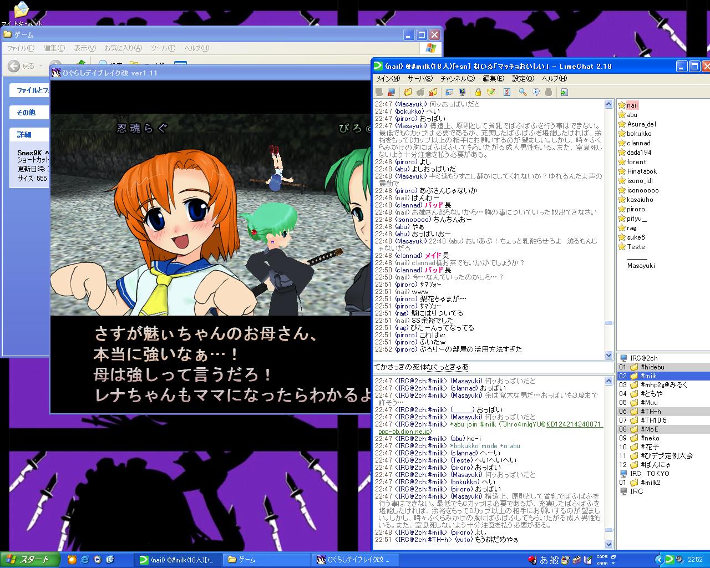
Task: Click 詳細 panel header in Explorer
Action: pos(28,134)
